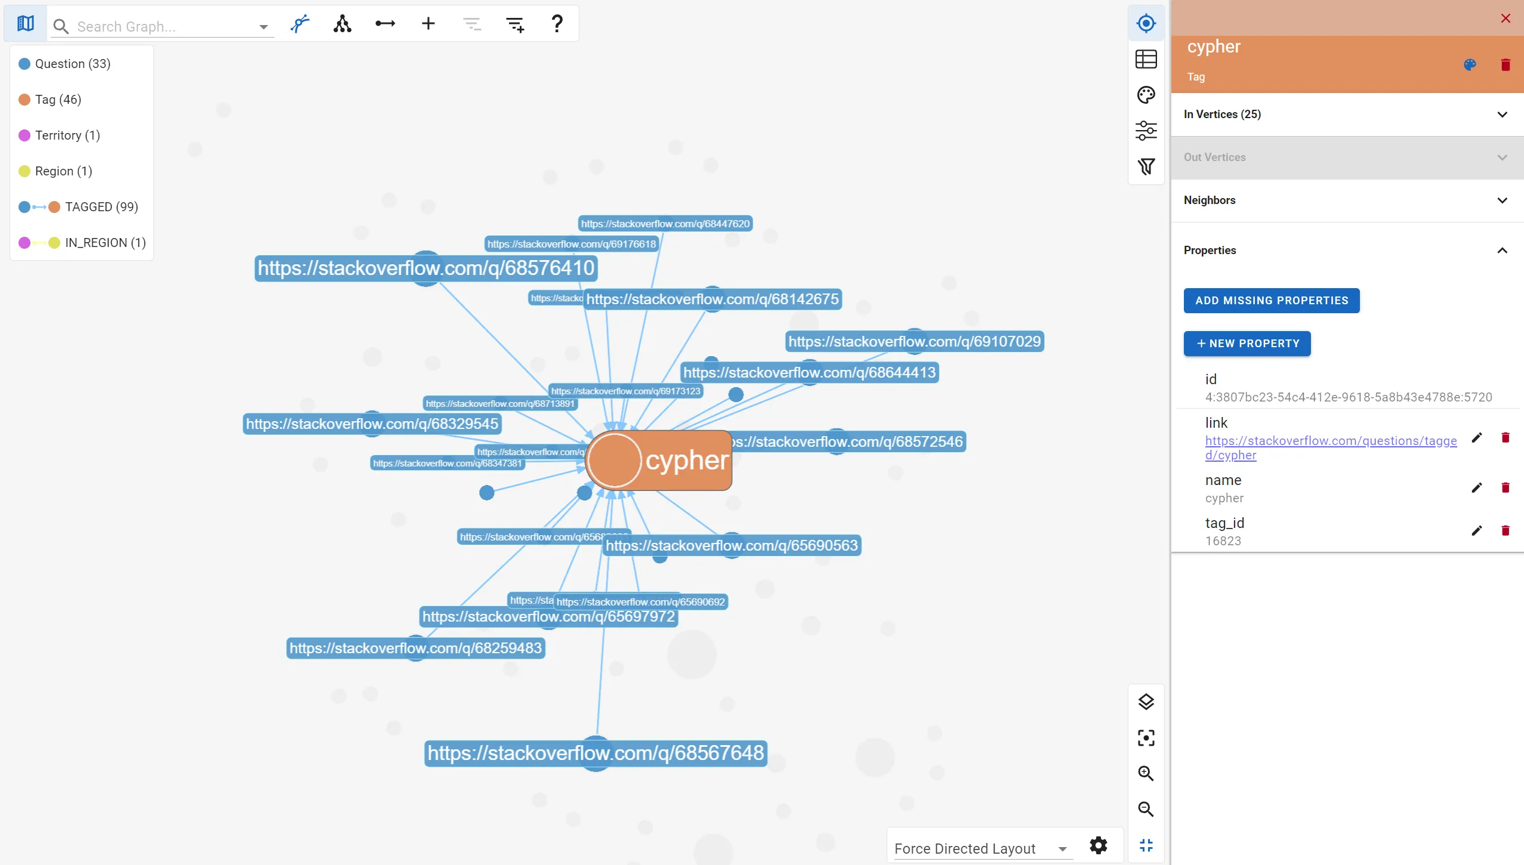This screenshot has height=865, width=1524.
Task: Click the search magnifier icon
Action: (61, 26)
